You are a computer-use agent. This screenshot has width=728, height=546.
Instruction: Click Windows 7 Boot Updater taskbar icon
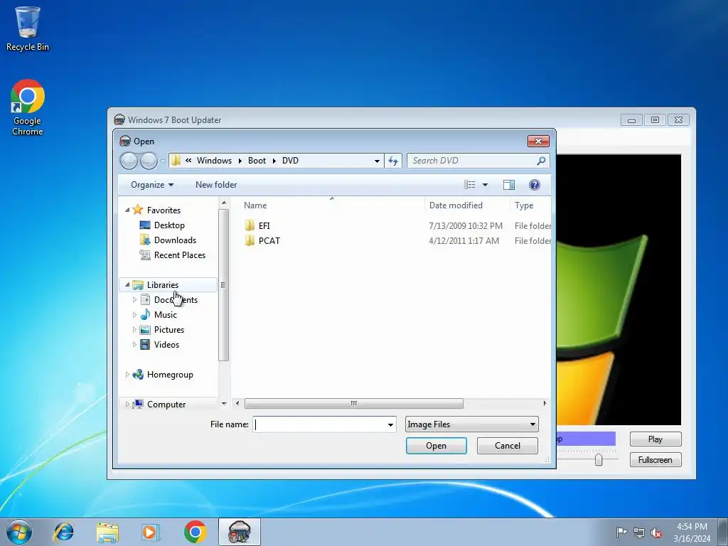(x=239, y=532)
